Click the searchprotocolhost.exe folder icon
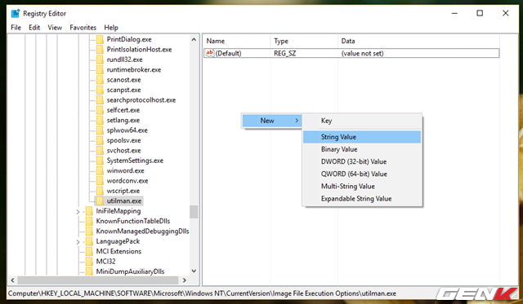This screenshot has width=523, height=304. coord(100,100)
